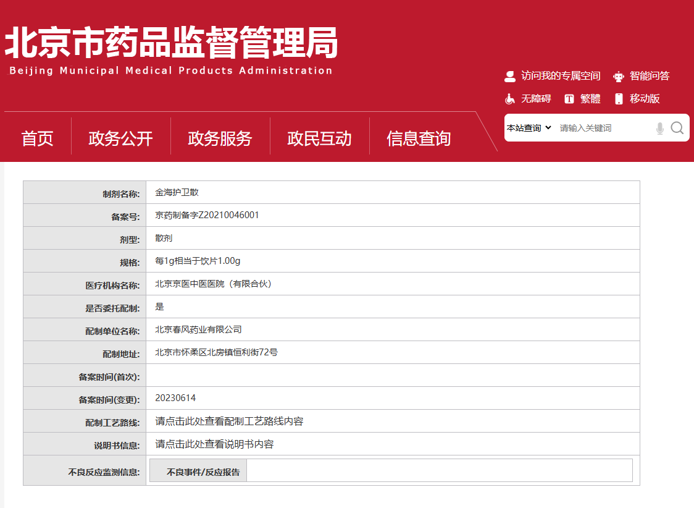The height and width of the screenshot is (508, 694).
Task: Click the record number 京药制备字Z20210046001
Action: [x=207, y=215]
